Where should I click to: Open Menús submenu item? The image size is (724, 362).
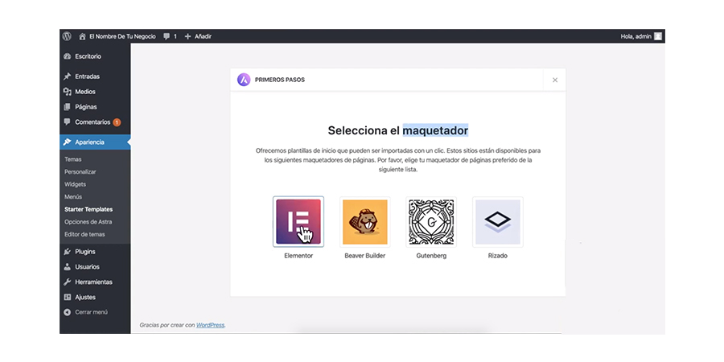(x=73, y=197)
